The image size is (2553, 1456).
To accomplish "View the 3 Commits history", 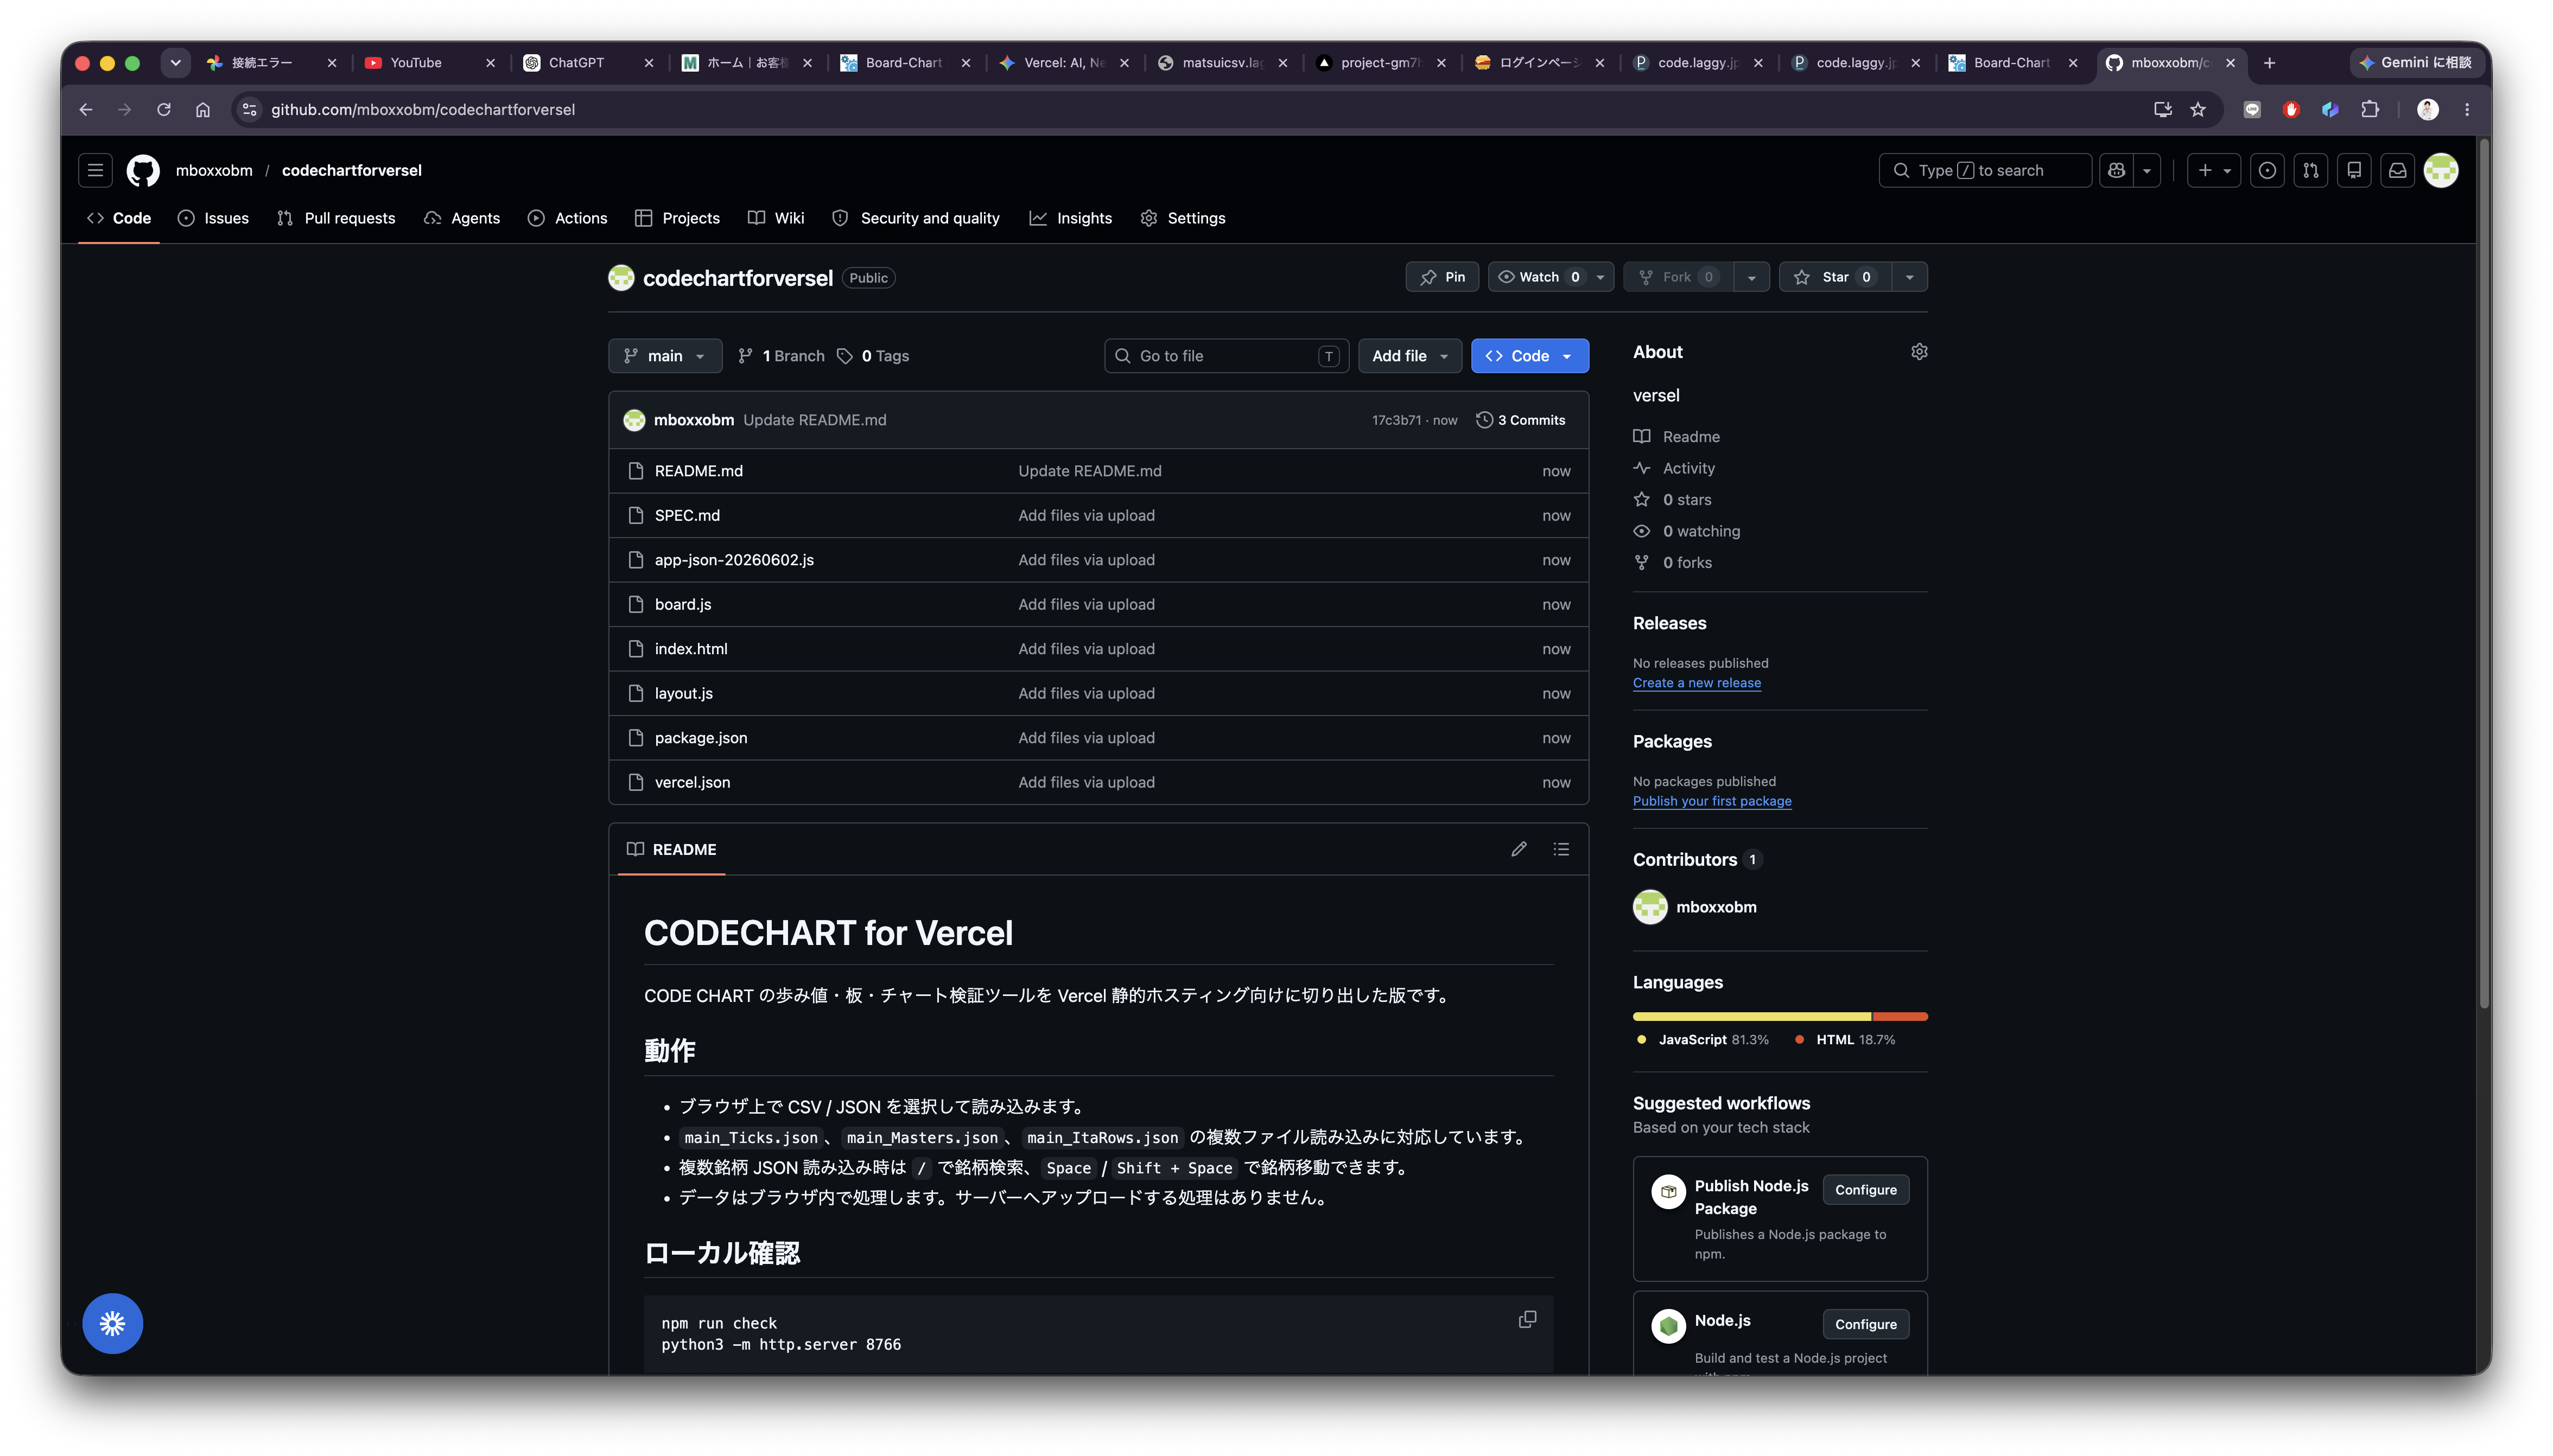I will [x=1521, y=420].
